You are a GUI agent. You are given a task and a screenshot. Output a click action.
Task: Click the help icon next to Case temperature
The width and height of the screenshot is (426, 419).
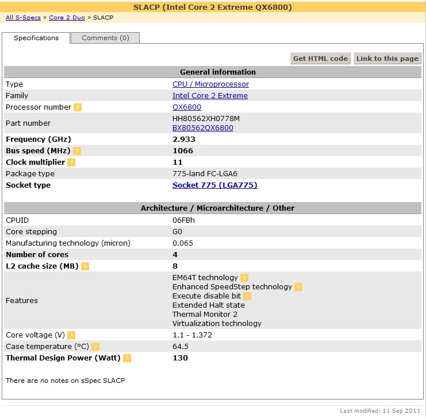point(95,347)
